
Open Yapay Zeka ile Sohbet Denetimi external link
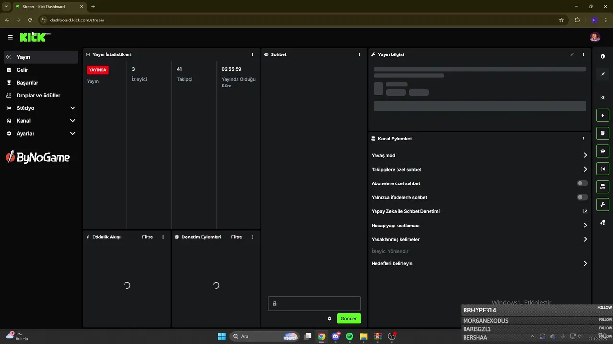pyautogui.click(x=585, y=211)
